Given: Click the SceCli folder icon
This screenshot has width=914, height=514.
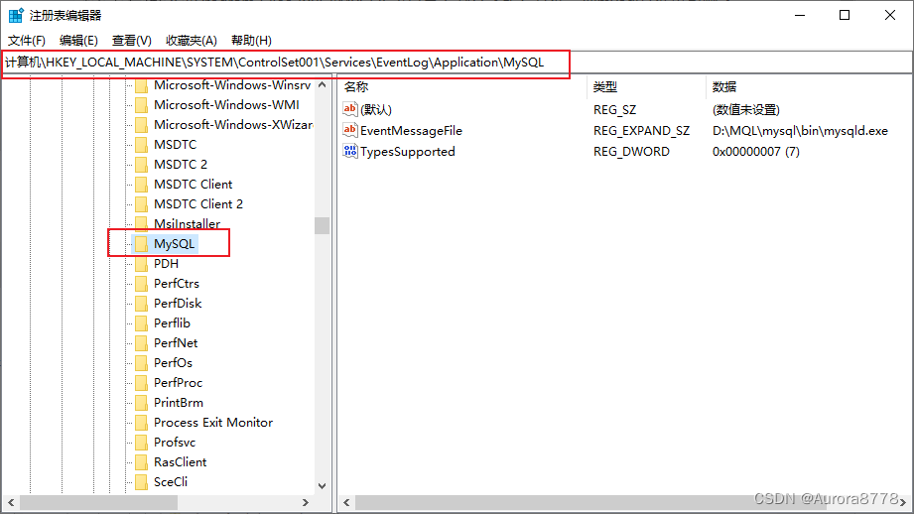Looking at the screenshot, I should click(141, 482).
